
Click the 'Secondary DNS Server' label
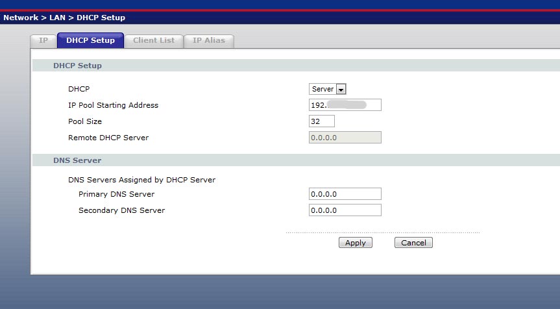[122, 210]
